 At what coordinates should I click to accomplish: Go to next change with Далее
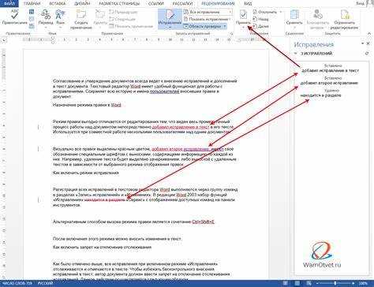pos(261,26)
